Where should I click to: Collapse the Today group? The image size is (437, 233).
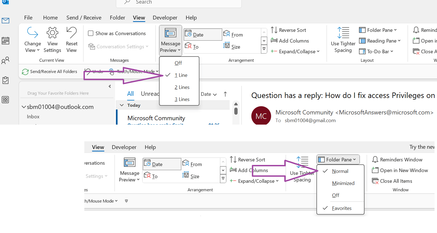point(122,105)
